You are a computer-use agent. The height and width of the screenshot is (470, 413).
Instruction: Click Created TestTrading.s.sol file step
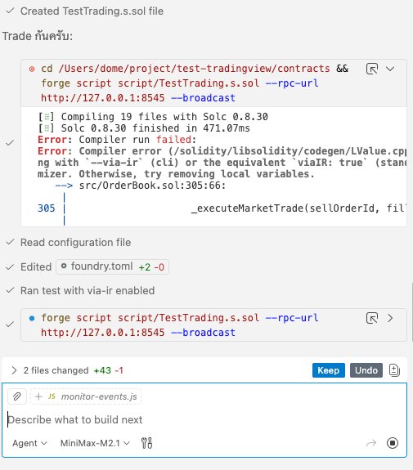[92, 11]
